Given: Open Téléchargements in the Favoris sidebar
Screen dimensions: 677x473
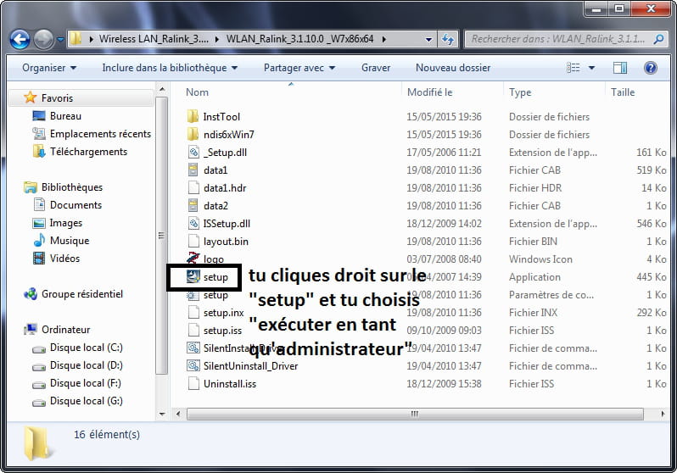Looking at the screenshot, I should point(88,152).
